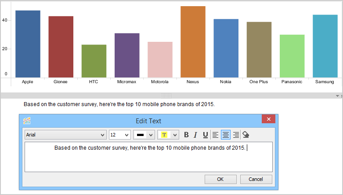Image resolution: width=343 pixels, height=195 pixels.
Task: Click the 'Panasonic' axis label
Action: coord(292,82)
